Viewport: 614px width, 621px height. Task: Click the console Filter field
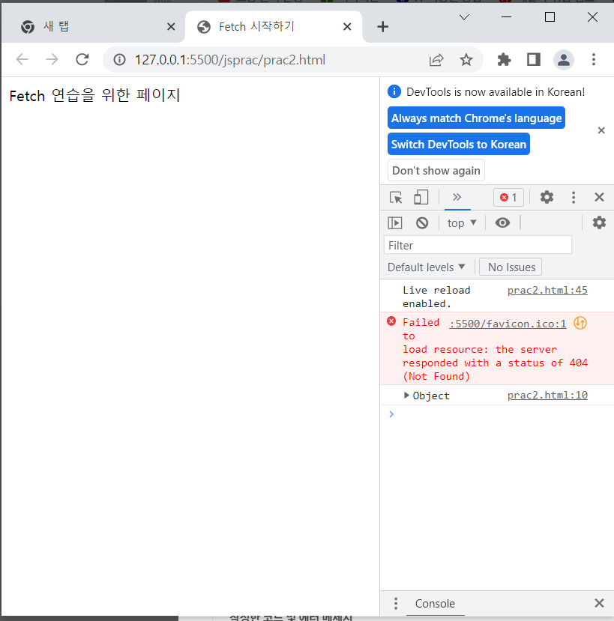coord(478,245)
